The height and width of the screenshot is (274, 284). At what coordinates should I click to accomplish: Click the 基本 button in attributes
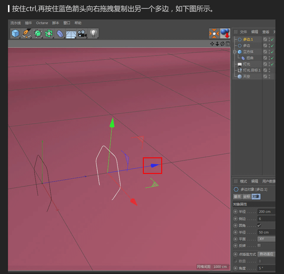(237, 197)
